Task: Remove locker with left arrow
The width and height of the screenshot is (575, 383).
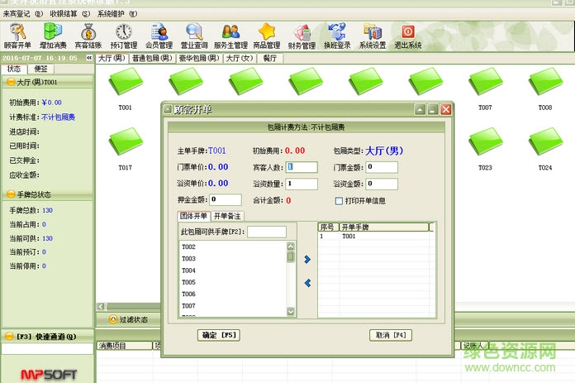Action: click(307, 283)
